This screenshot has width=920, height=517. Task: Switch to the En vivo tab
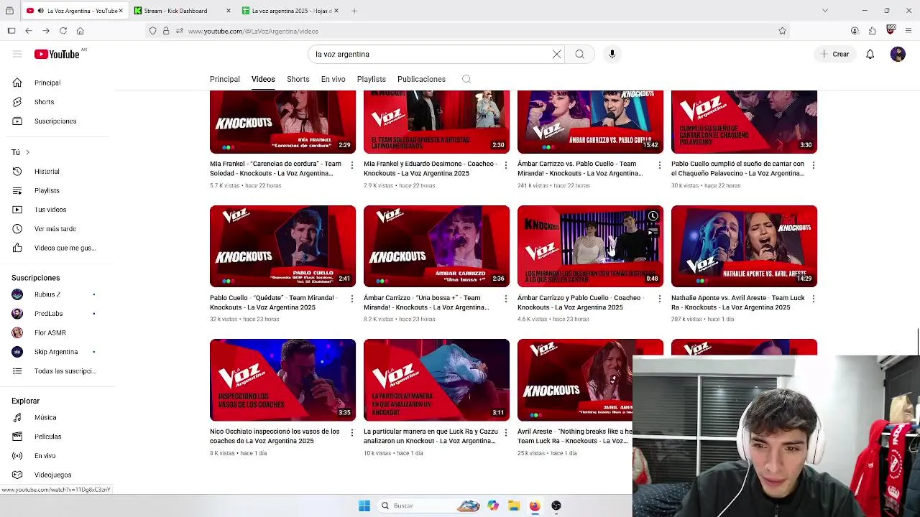(x=333, y=79)
